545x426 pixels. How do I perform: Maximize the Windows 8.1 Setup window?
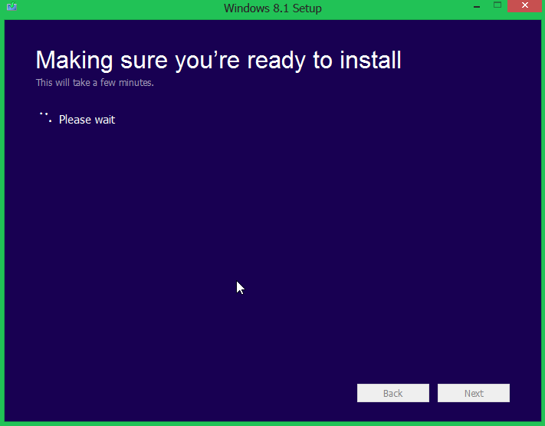497,5
